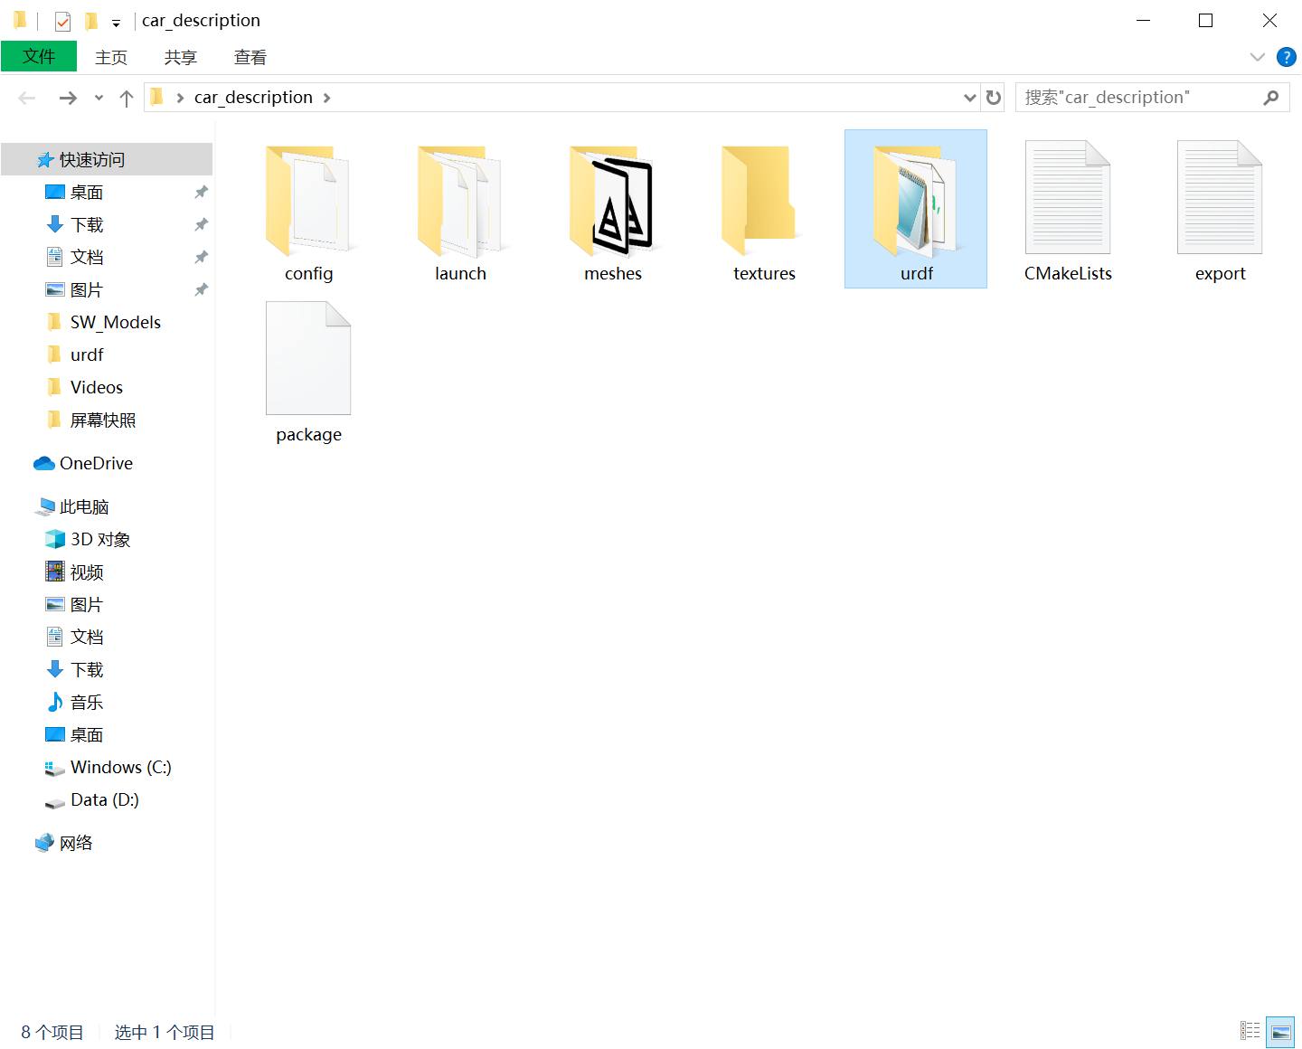Click the Back navigation arrow

(x=27, y=98)
